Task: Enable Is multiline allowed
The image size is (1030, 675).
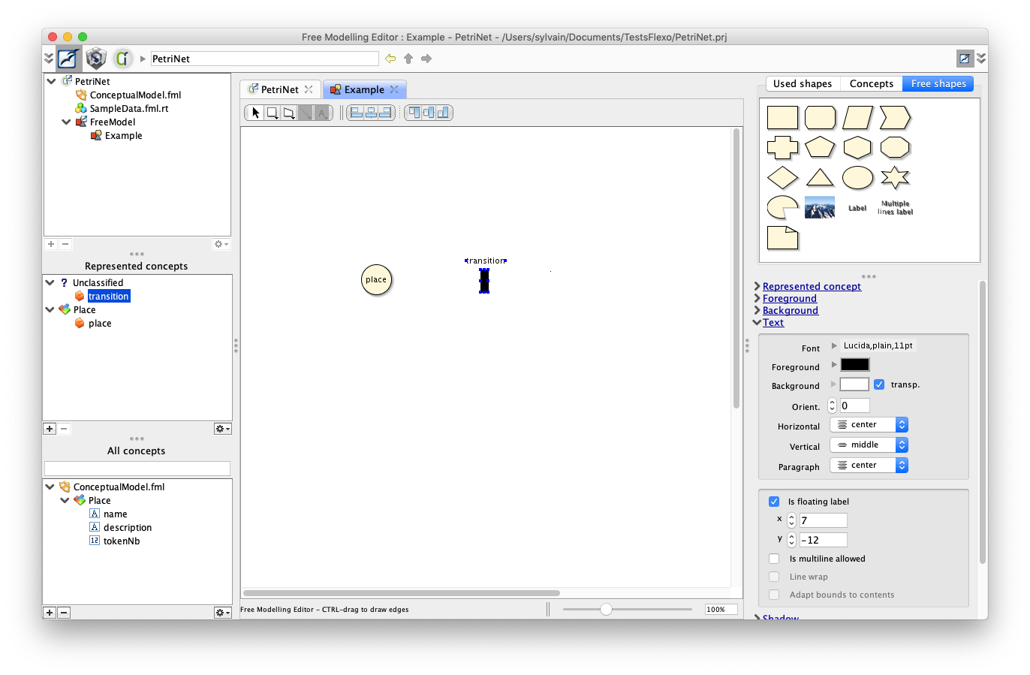Action: [x=774, y=559]
